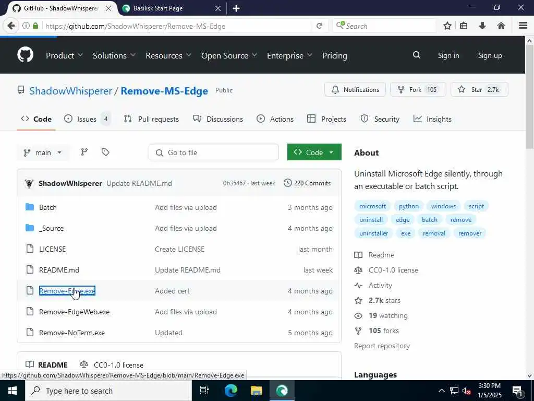Open the downloads arrow icon
Image resolution: width=534 pixels, height=401 pixels.
(482, 26)
